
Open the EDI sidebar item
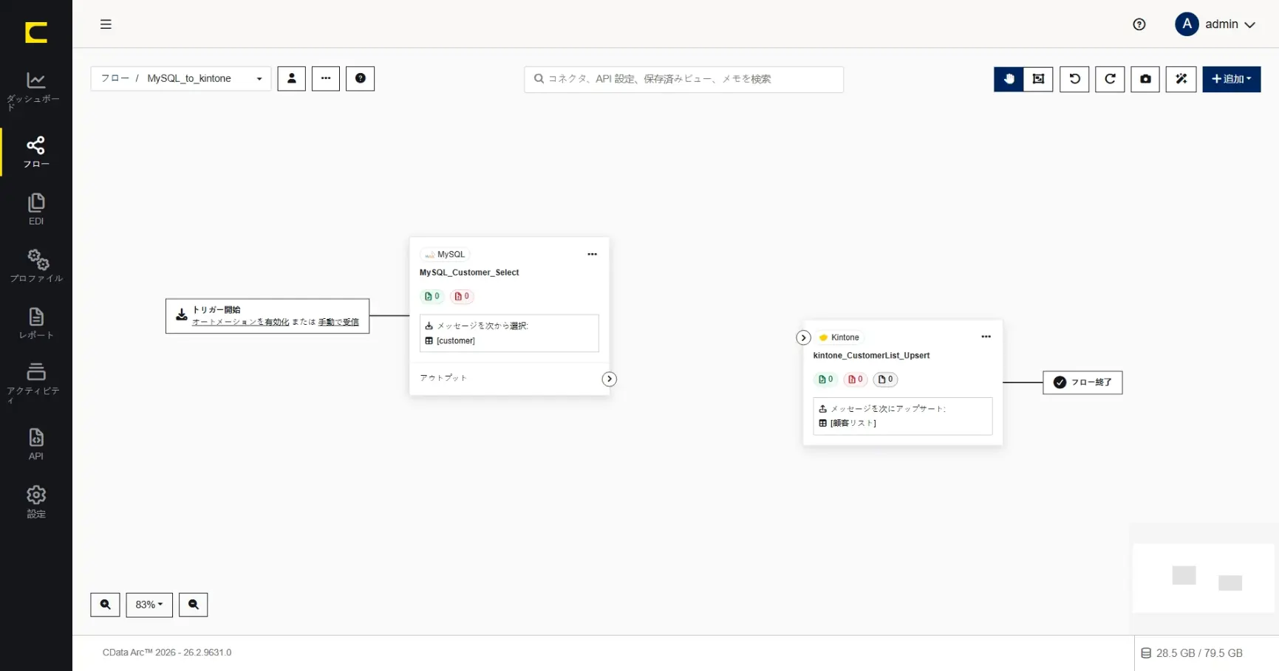coord(35,209)
